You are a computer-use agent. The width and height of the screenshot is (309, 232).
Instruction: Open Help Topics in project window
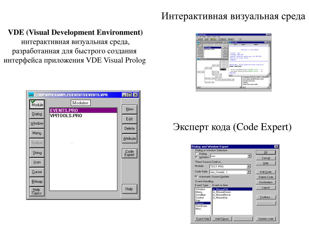coord(37,191)
